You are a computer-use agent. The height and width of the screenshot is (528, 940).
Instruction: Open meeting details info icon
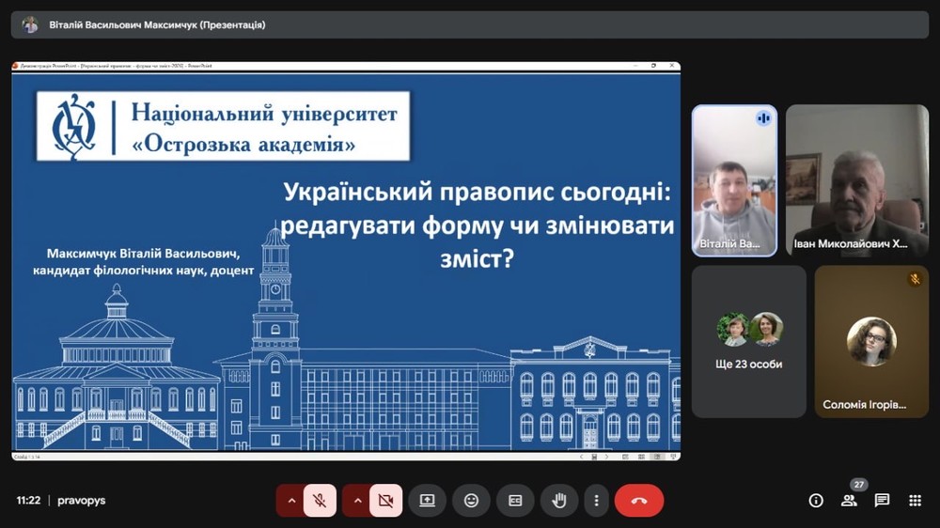(x=816, y=501)
